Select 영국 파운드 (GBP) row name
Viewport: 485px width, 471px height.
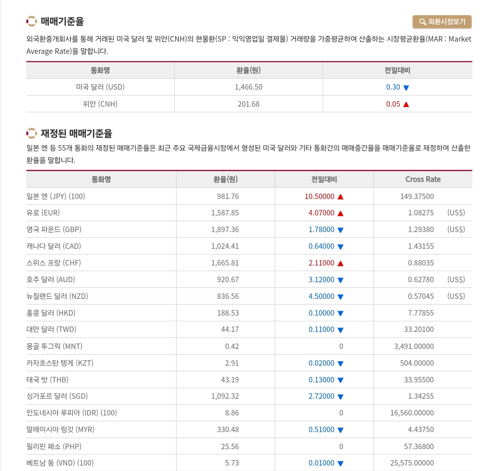[54, 229]
